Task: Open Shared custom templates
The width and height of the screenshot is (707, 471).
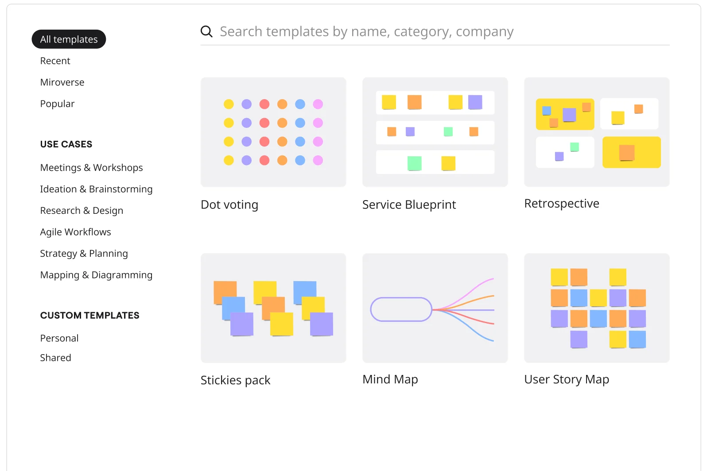Action: click(x=55, y=358)
